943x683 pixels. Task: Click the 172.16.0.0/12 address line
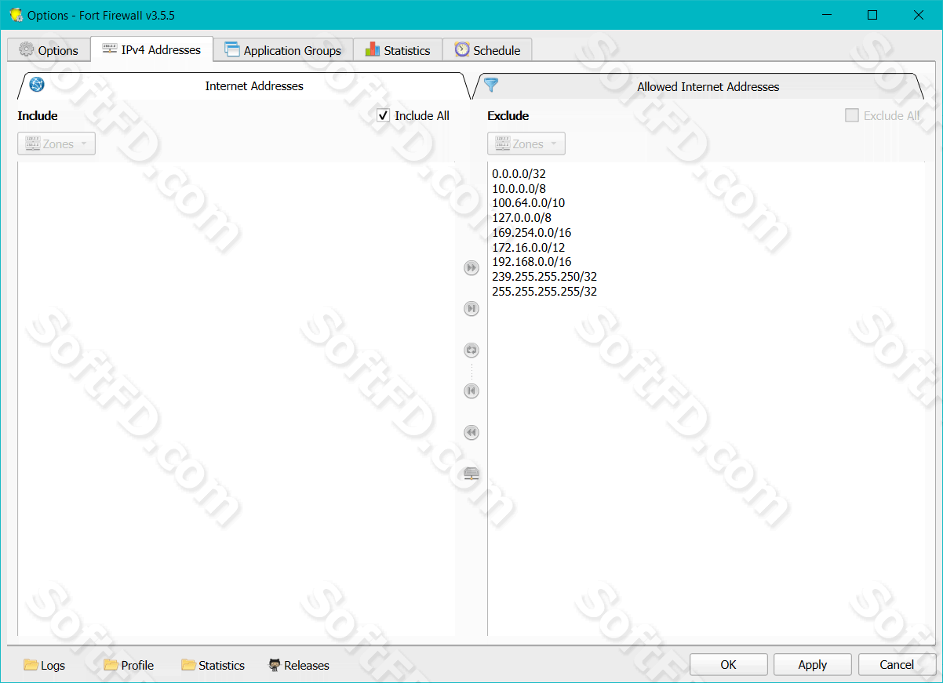(528, 248)
